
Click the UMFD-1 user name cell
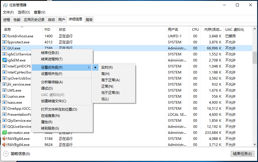click(x=174, y=36)
